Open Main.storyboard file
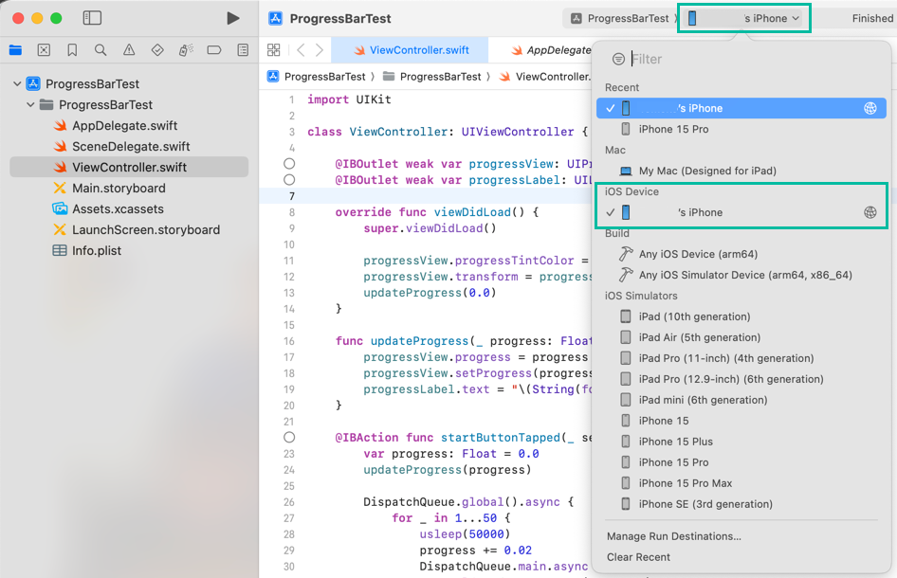This screenshot has height=578, width=897. click(109, 189)
